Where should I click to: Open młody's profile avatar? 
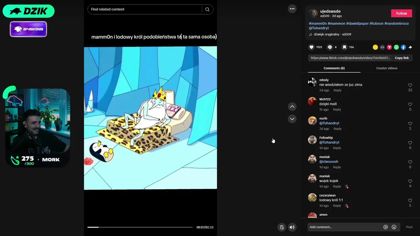[312, 82]
